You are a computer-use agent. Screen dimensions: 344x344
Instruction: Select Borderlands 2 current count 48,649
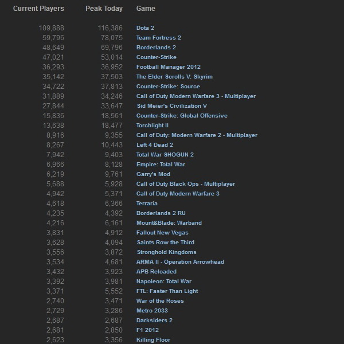(x=53, y=48)
